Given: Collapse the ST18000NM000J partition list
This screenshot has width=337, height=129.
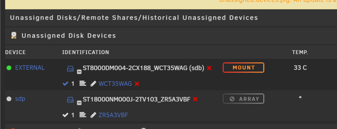Looking at the screenshot, I should [x=79, y=103].
